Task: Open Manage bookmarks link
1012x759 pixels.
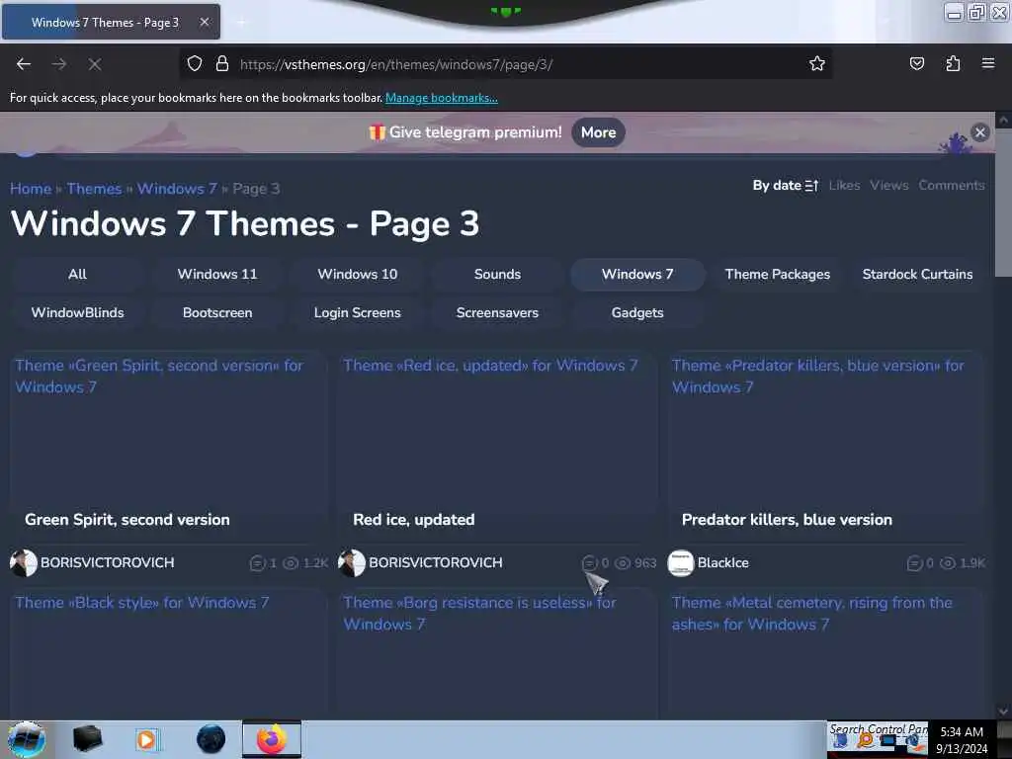Action: point(442,98)
